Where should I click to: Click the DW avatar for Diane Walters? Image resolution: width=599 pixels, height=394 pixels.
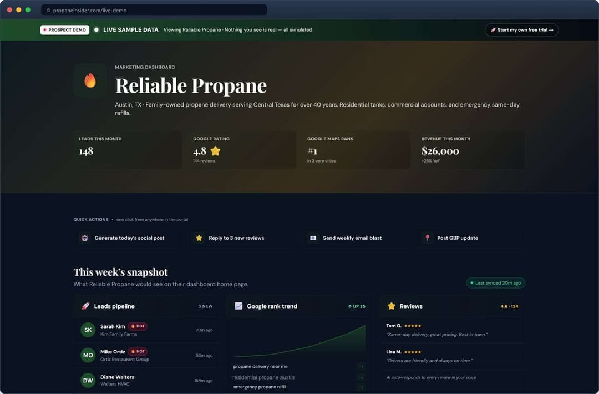pos(88,380)
